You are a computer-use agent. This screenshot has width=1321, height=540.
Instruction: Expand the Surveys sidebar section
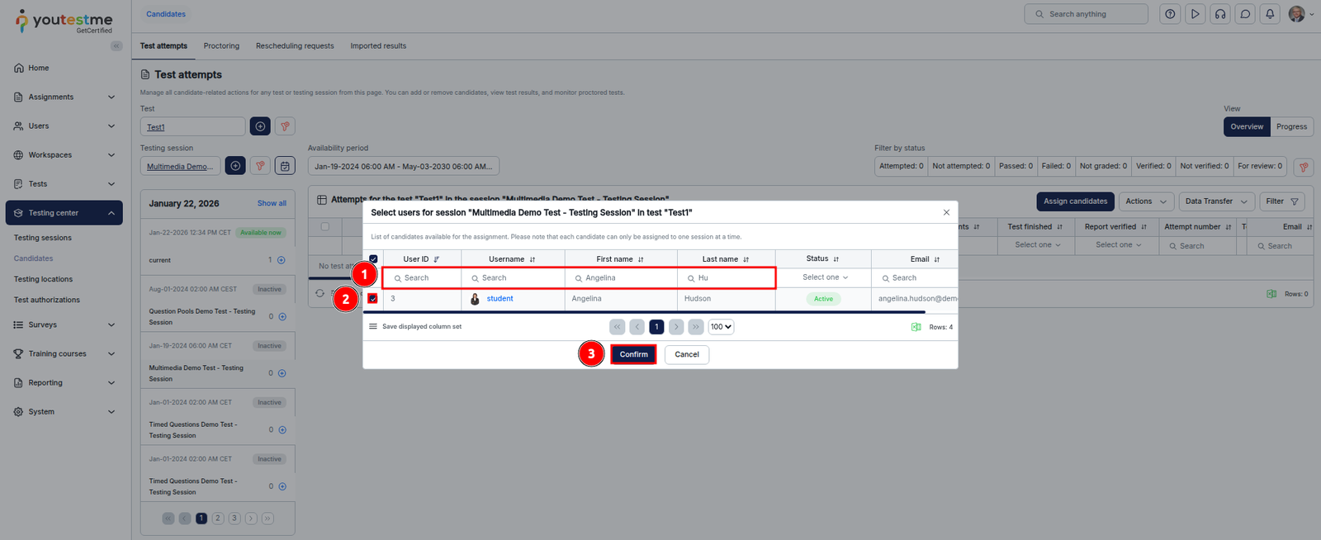pos(63,324)
